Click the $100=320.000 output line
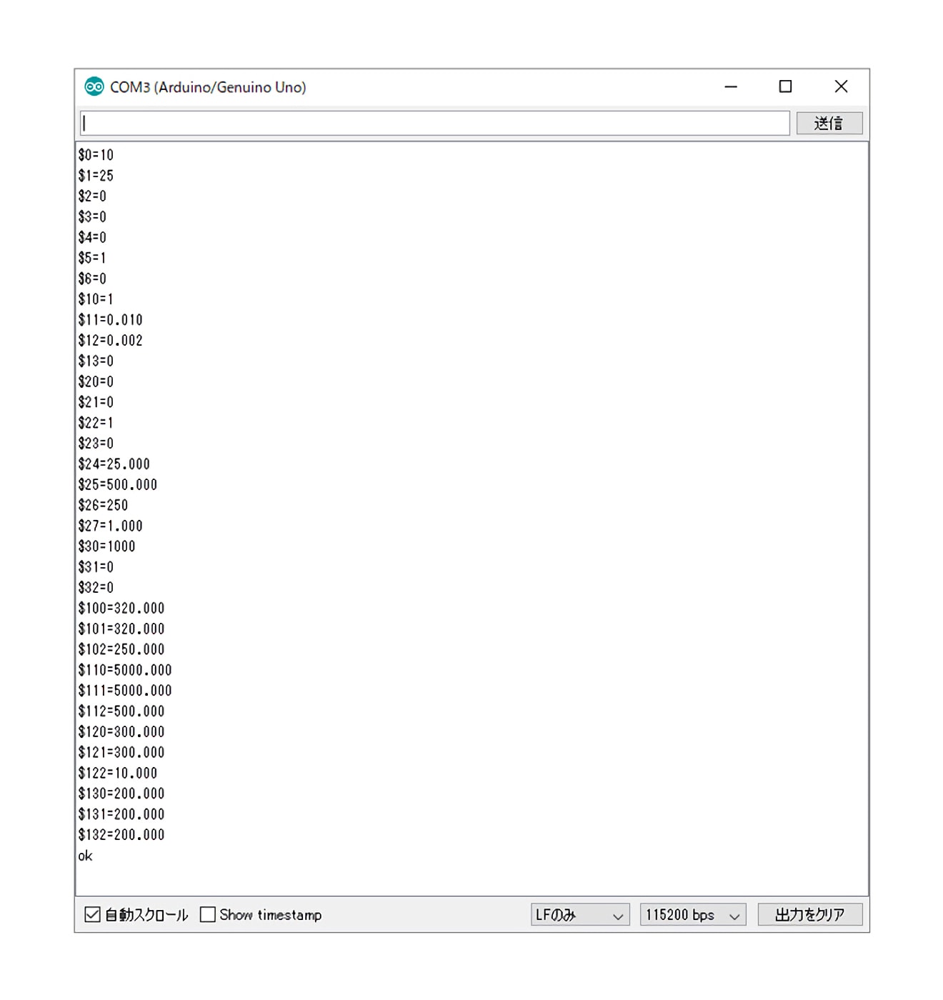The image size is (943, 1000). (121, 609)
